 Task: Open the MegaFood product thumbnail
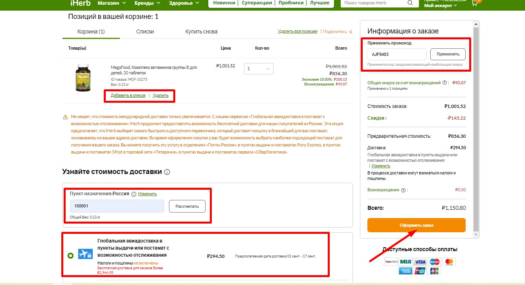pos(83,78)
